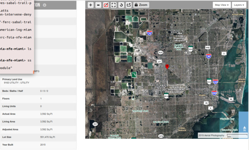Viewport: 249px width, 150px height.
Task: Click the Miami Beach label on map
Action: tap(242, 80)
